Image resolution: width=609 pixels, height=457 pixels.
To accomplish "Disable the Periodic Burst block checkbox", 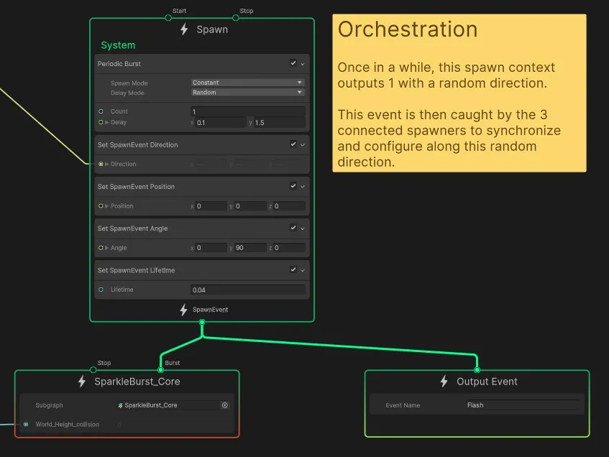I will click(293, 63).
